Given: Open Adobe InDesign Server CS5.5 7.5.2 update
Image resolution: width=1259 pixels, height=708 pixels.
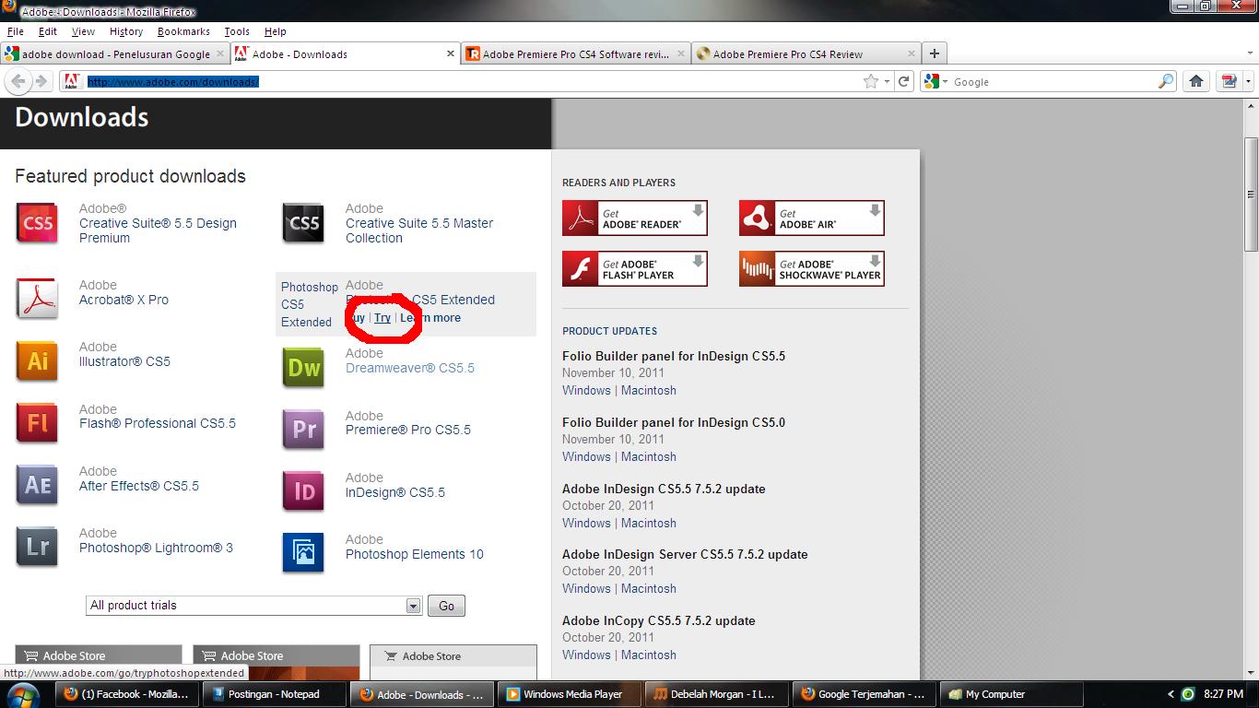Looking at the screenshot, I should coord(685,554).
